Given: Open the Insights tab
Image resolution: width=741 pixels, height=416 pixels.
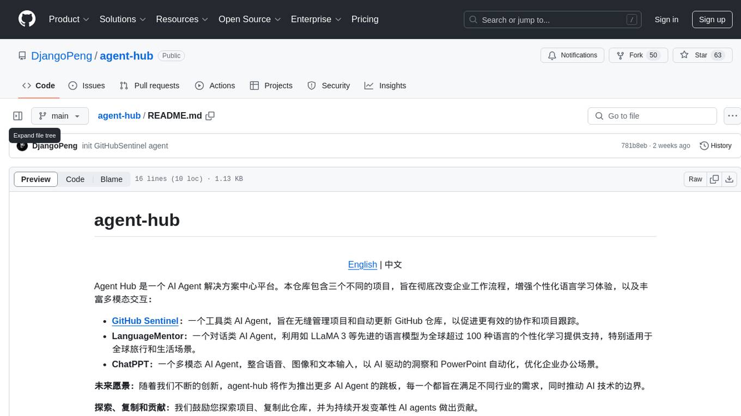Looking at the screenshot, I should pyautogui.click(x=385, y=85).
